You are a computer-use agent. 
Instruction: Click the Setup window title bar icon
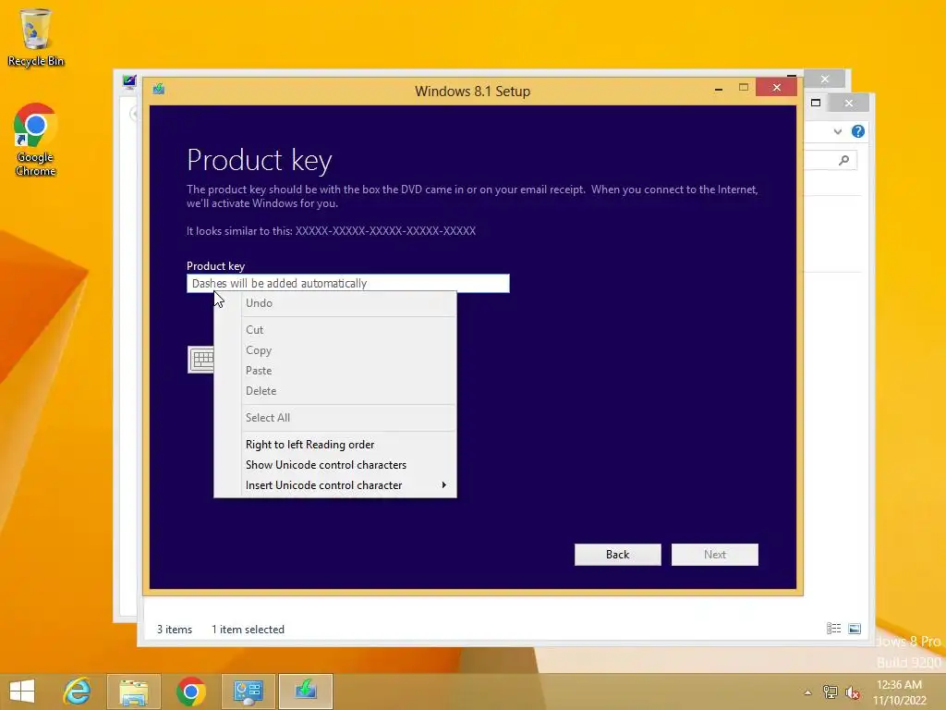[159, 90]
